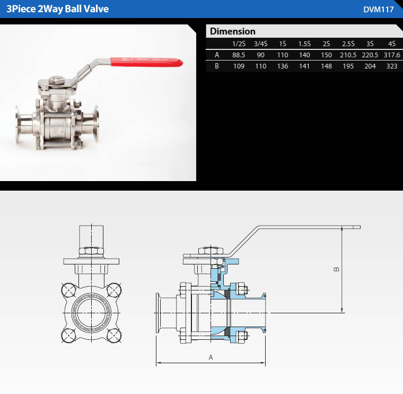The width and height of the screenshot is (403, 394).
Task: Click the value 204 in row B
Action: point(370,66)
